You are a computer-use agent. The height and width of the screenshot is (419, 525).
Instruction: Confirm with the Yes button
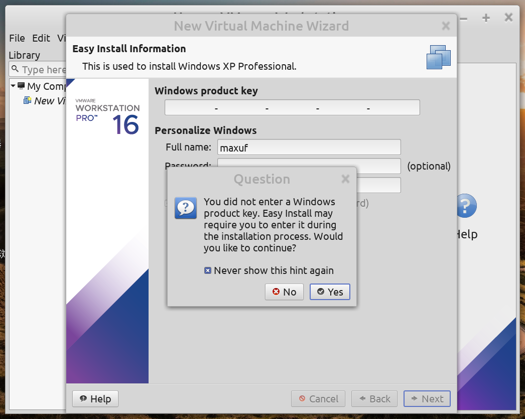point(330,292)
